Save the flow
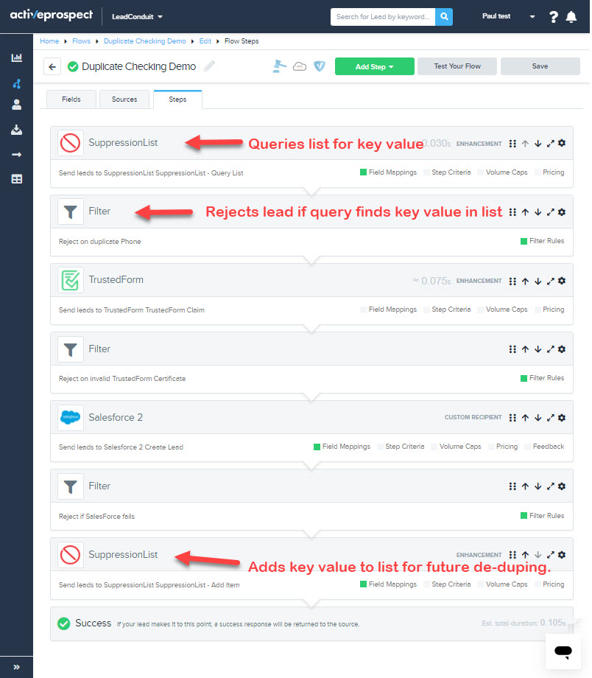This screenshot has width=592, height=678. coord(540,66)
